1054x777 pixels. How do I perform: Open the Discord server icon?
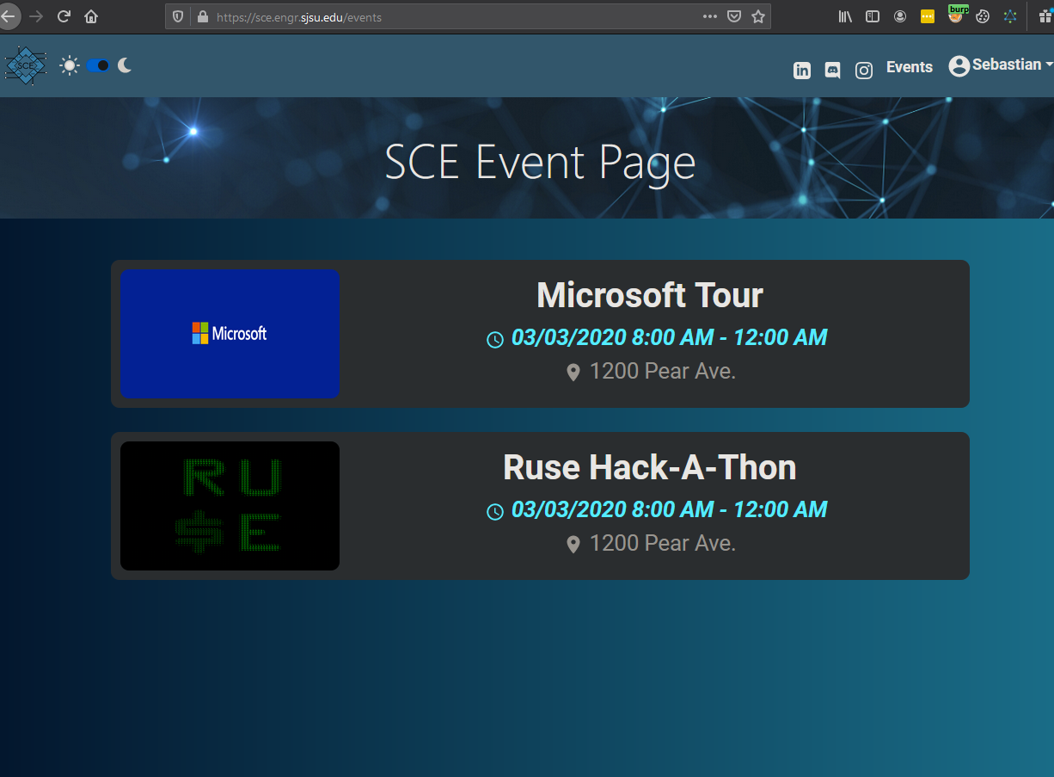[832, 71]
